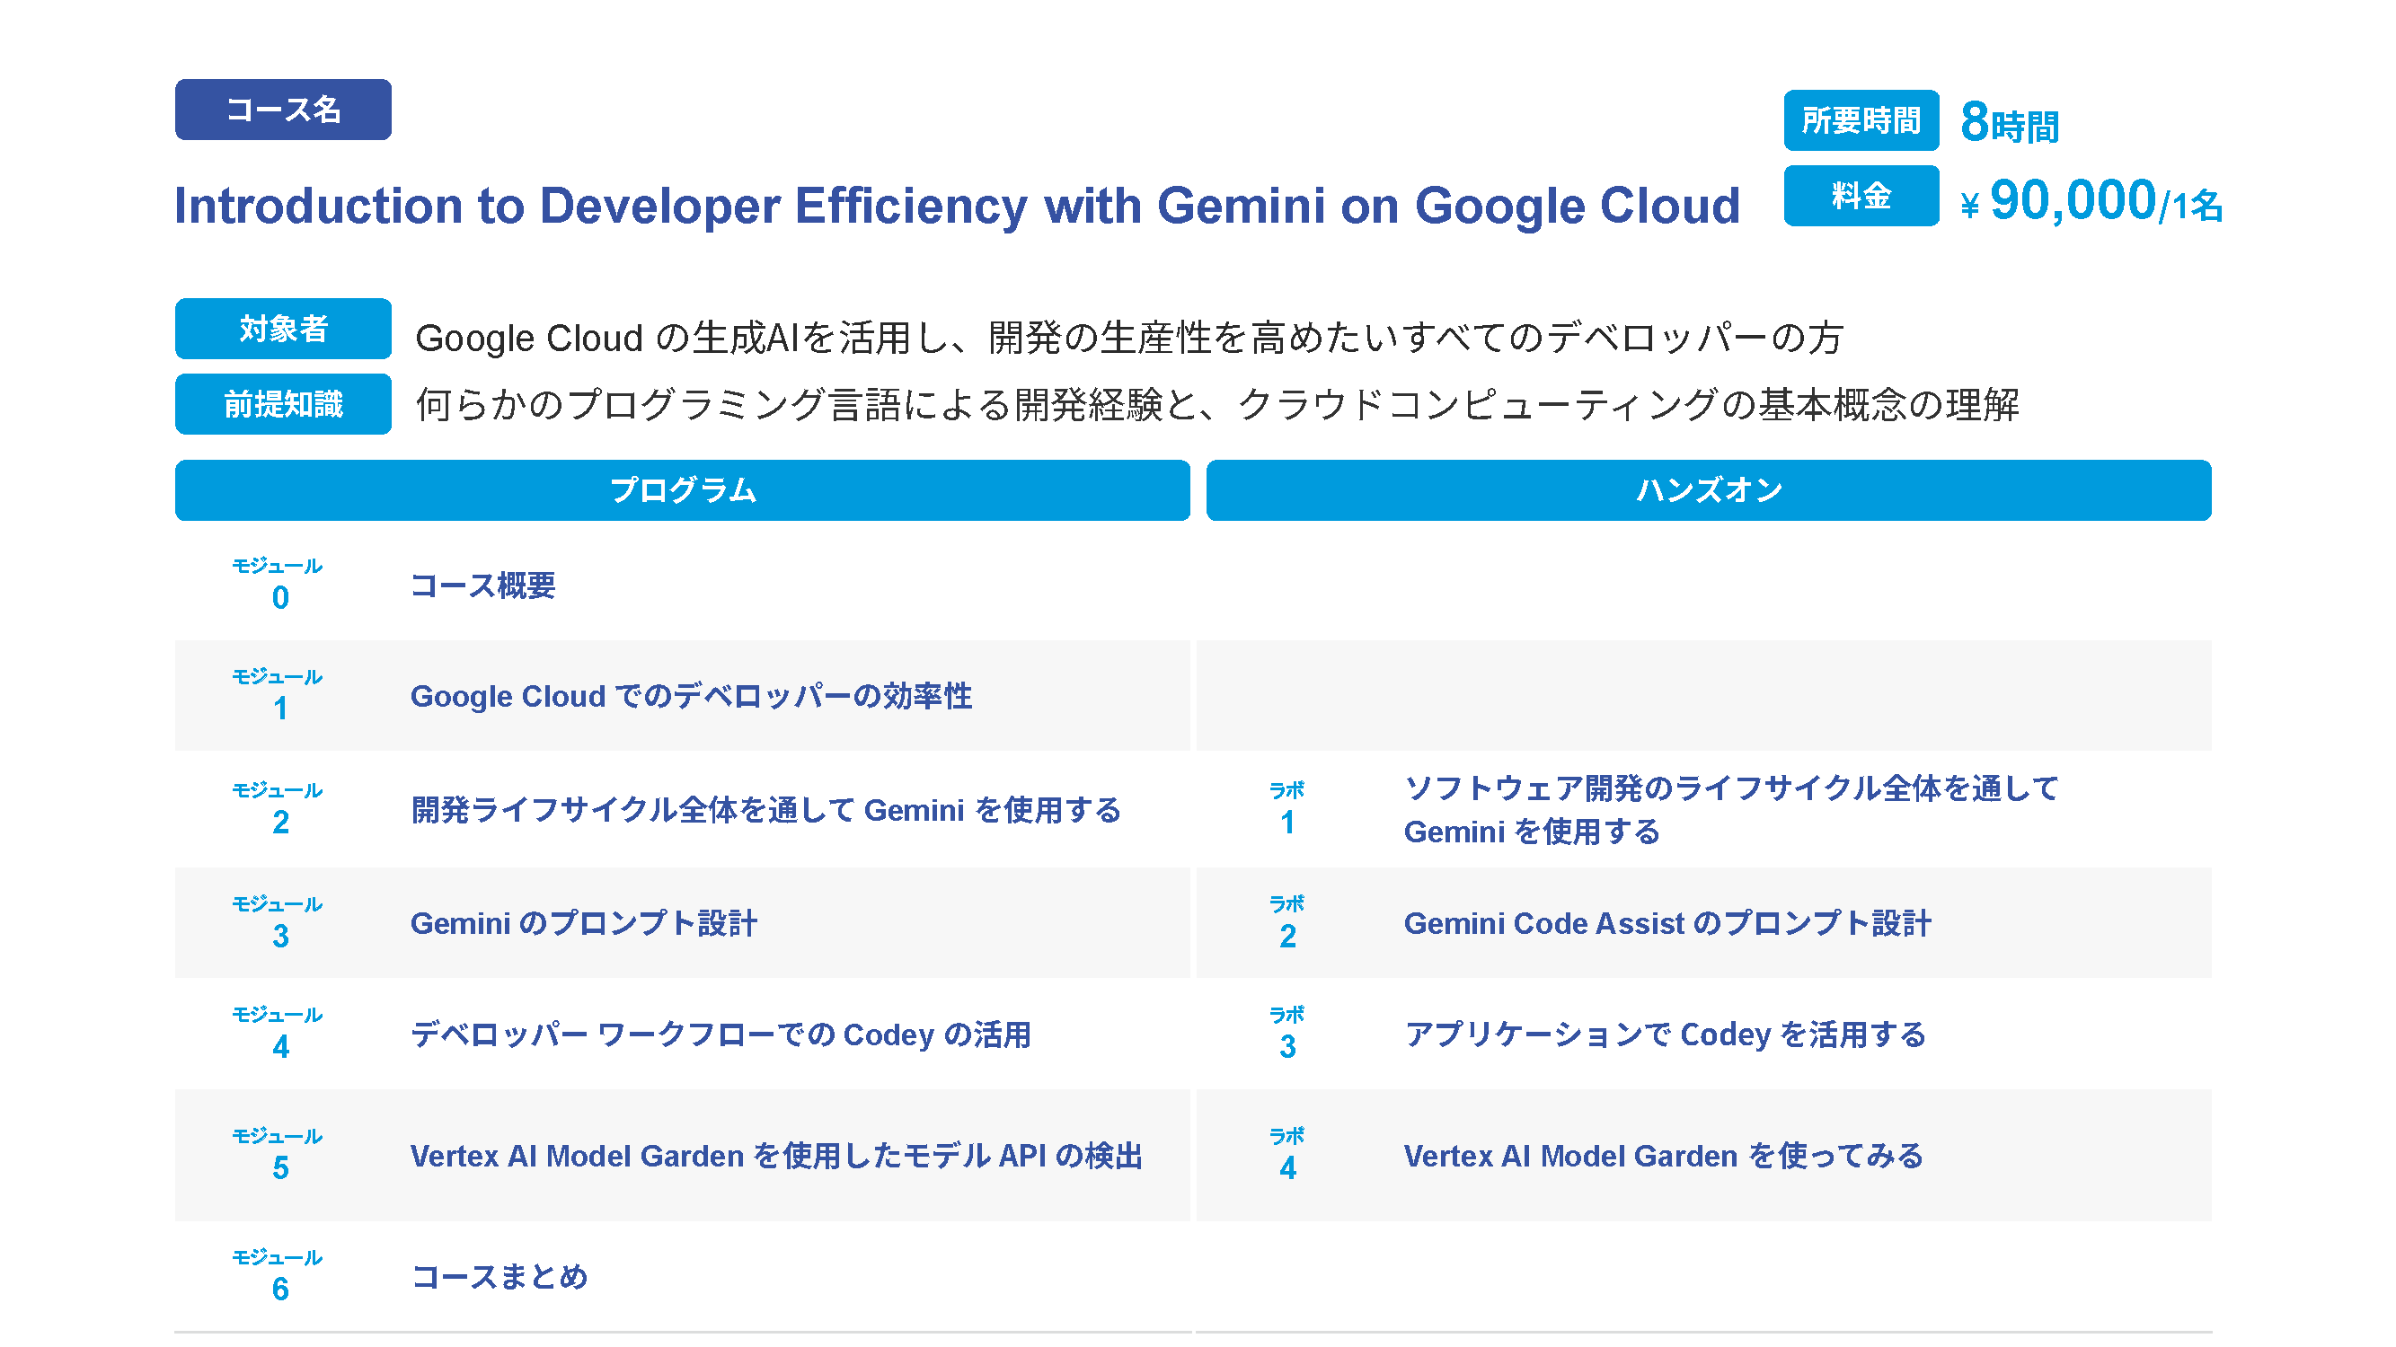Click the course title heading

point(956,206)
